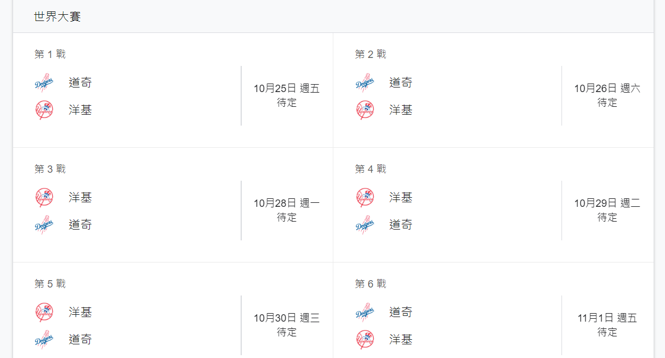Click the Dodgers logo in Game 2
This screenshot has width=665, height=358.
pyautogui.click(x=365, y=83)
